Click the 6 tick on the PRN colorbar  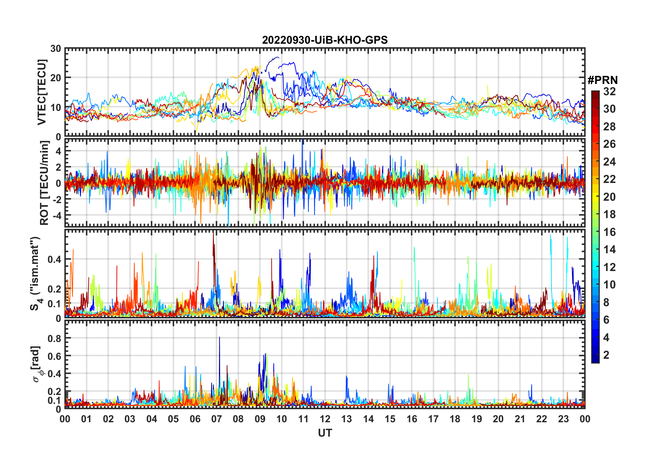(606, 320)
